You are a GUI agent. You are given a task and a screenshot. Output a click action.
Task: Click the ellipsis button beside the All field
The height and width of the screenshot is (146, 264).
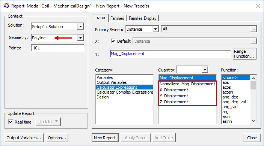(x=253, y=29)
